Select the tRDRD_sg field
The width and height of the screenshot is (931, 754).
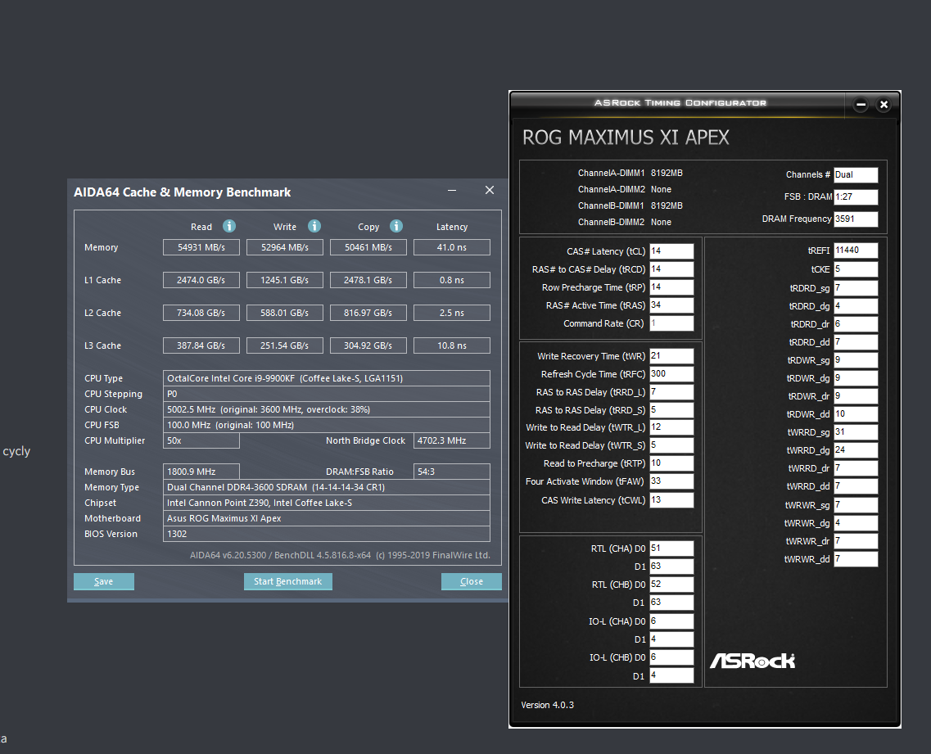(856, 288)
